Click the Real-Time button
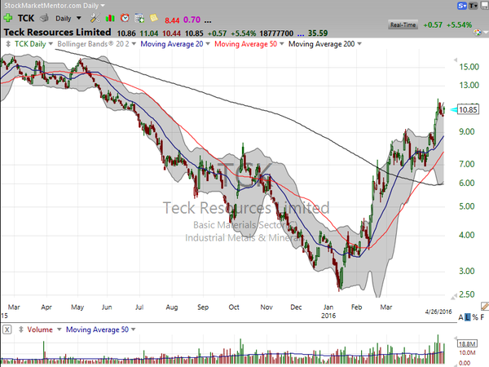The width and height of the screenshot is (489, 367). click(403, 24)
